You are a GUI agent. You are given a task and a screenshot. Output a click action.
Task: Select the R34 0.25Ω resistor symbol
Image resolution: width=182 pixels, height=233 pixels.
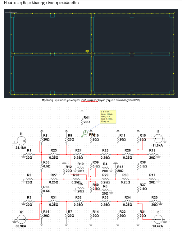(127, 202)
